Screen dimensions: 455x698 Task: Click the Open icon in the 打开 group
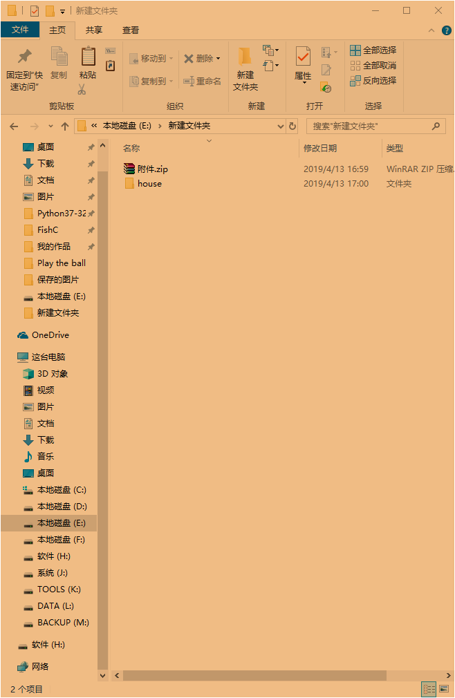tap(329, 53)
